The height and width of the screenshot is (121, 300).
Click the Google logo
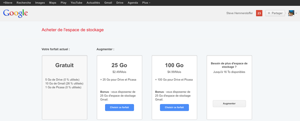coord(16,13)
